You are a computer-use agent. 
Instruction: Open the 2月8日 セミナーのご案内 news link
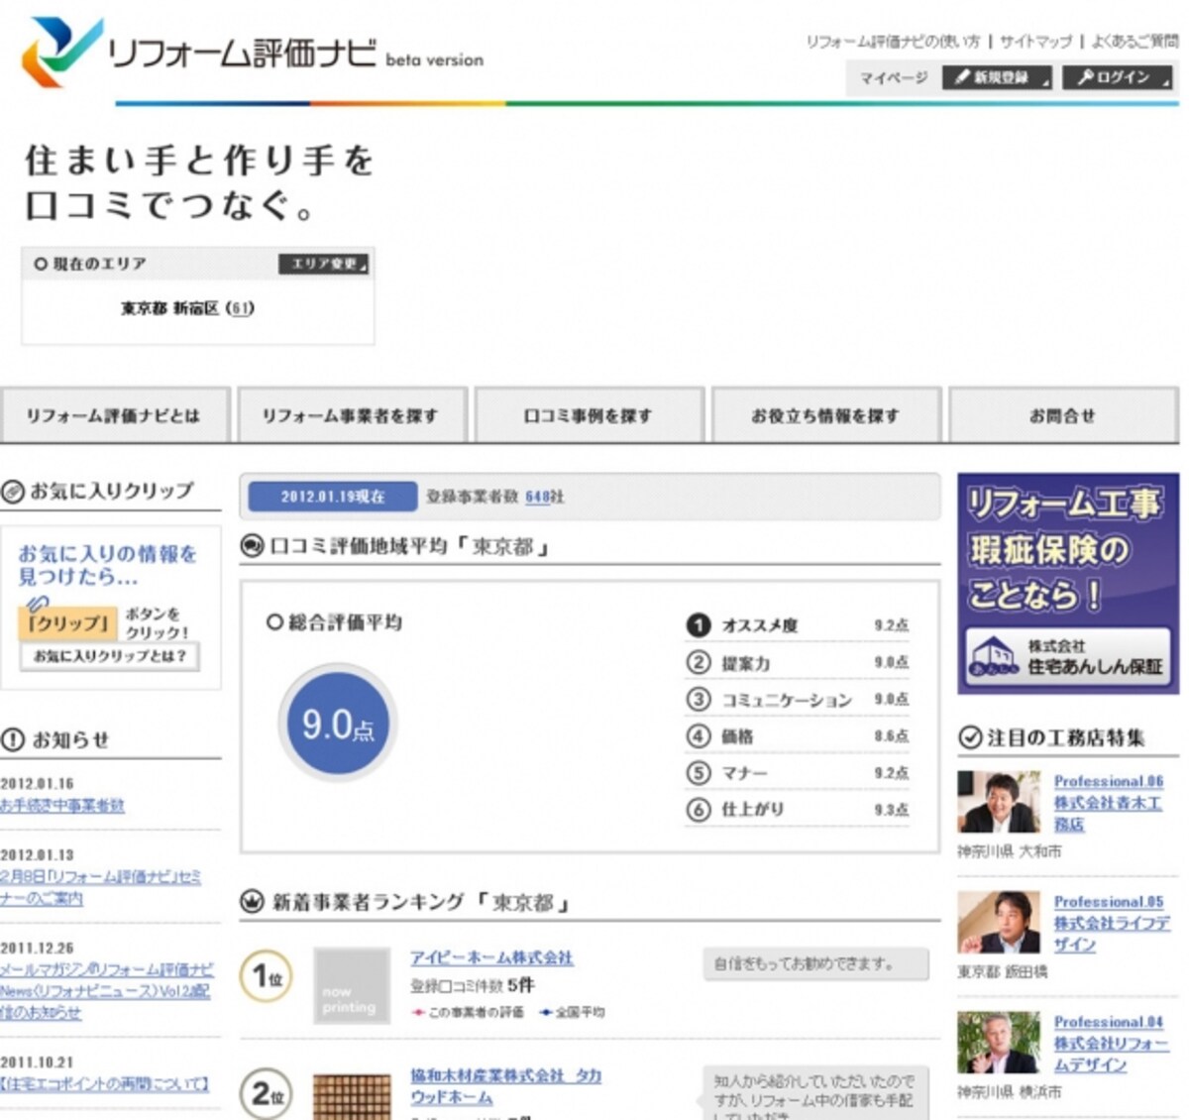(x=100, y=888)
